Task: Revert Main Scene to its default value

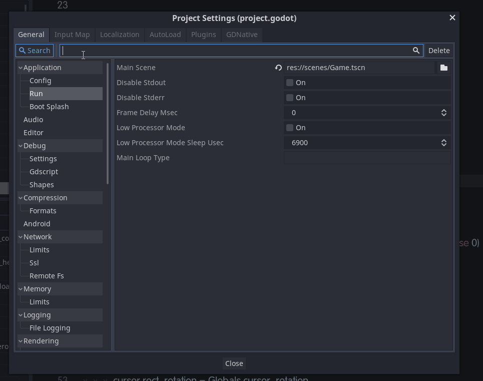Action: point(277,67)
